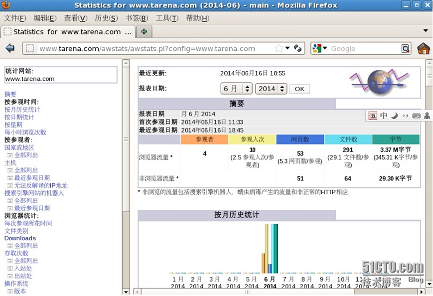Open the 存取次数 link

coord(16,253)
